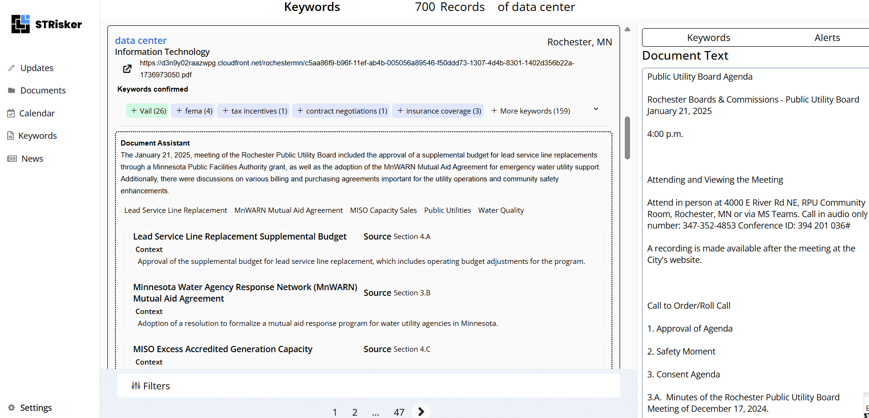Click the News newspaper icon
The image size is (869, 418).
[12, 158]
